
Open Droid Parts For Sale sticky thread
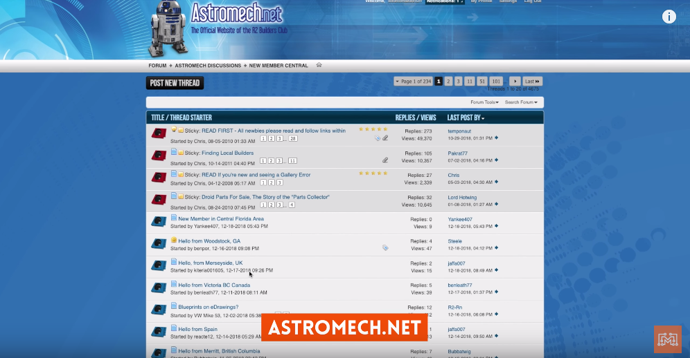265,197
